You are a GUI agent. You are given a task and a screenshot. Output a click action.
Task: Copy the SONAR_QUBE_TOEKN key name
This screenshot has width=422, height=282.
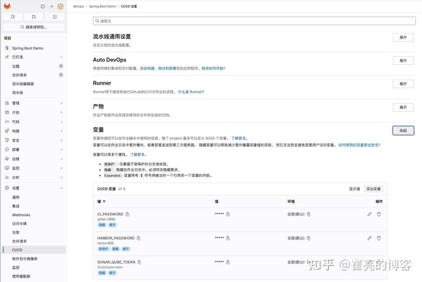[140, 262]
